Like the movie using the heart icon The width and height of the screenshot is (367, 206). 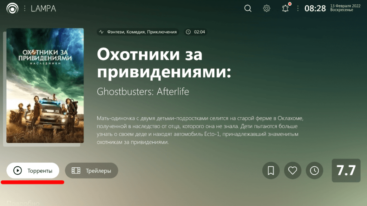[x=293, y=171]
